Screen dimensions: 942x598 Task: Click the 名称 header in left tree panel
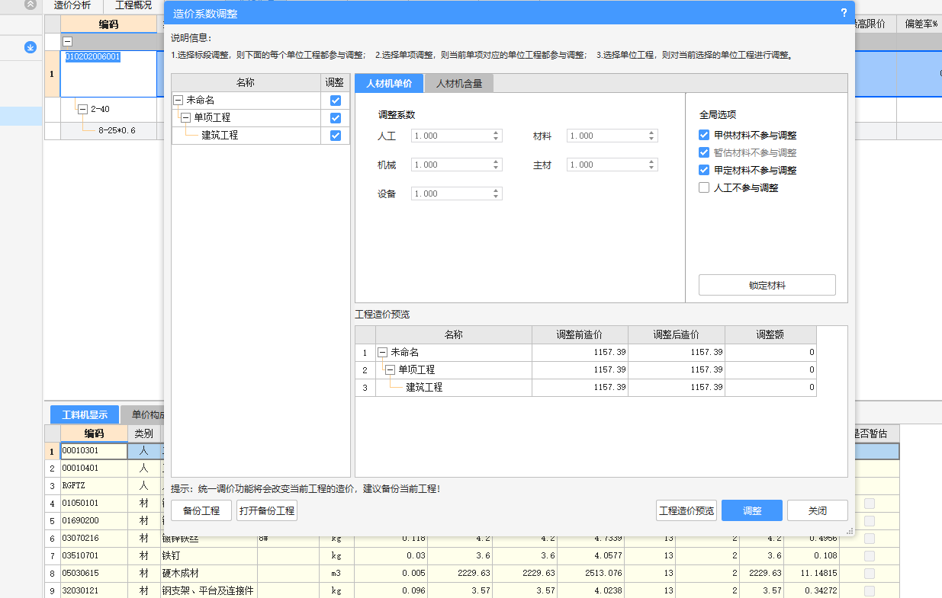tap(246, 82)
